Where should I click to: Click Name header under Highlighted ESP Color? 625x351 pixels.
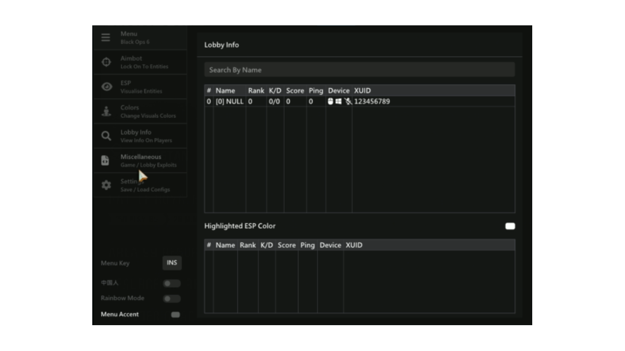point(225,245)
